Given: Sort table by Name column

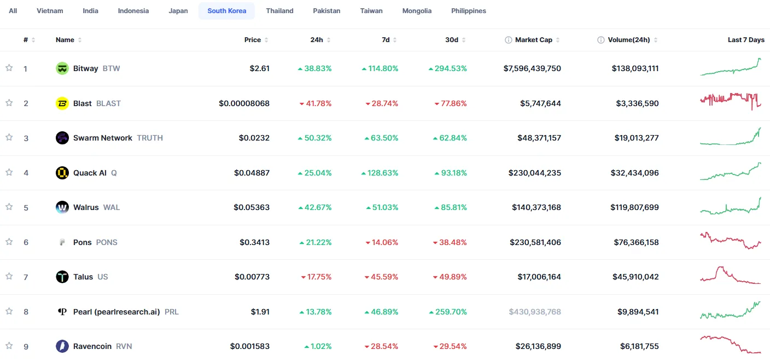Looking at the screenshot, I should point(69,40).
